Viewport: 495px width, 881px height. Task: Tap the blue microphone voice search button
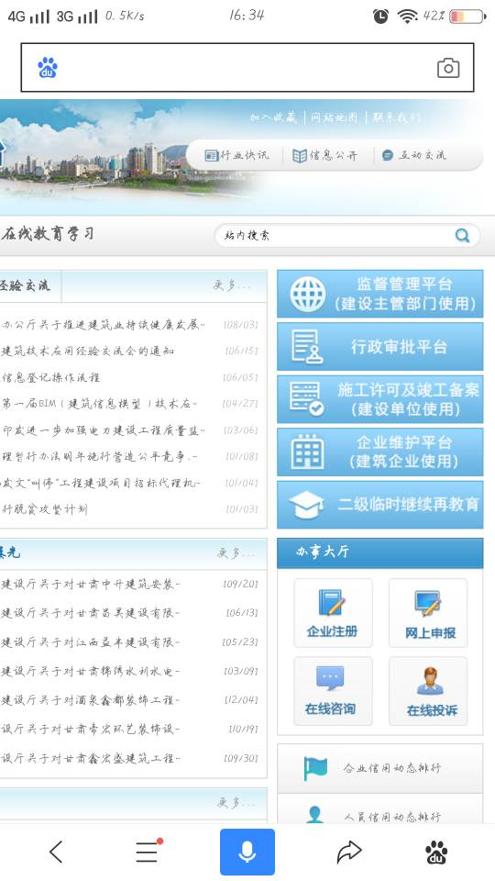(x=247, y=852)
